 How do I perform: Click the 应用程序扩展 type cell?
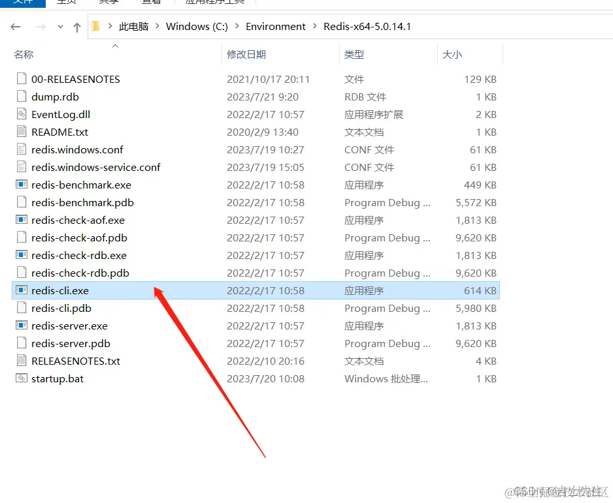pyautogui.click(x=373, y=114)
